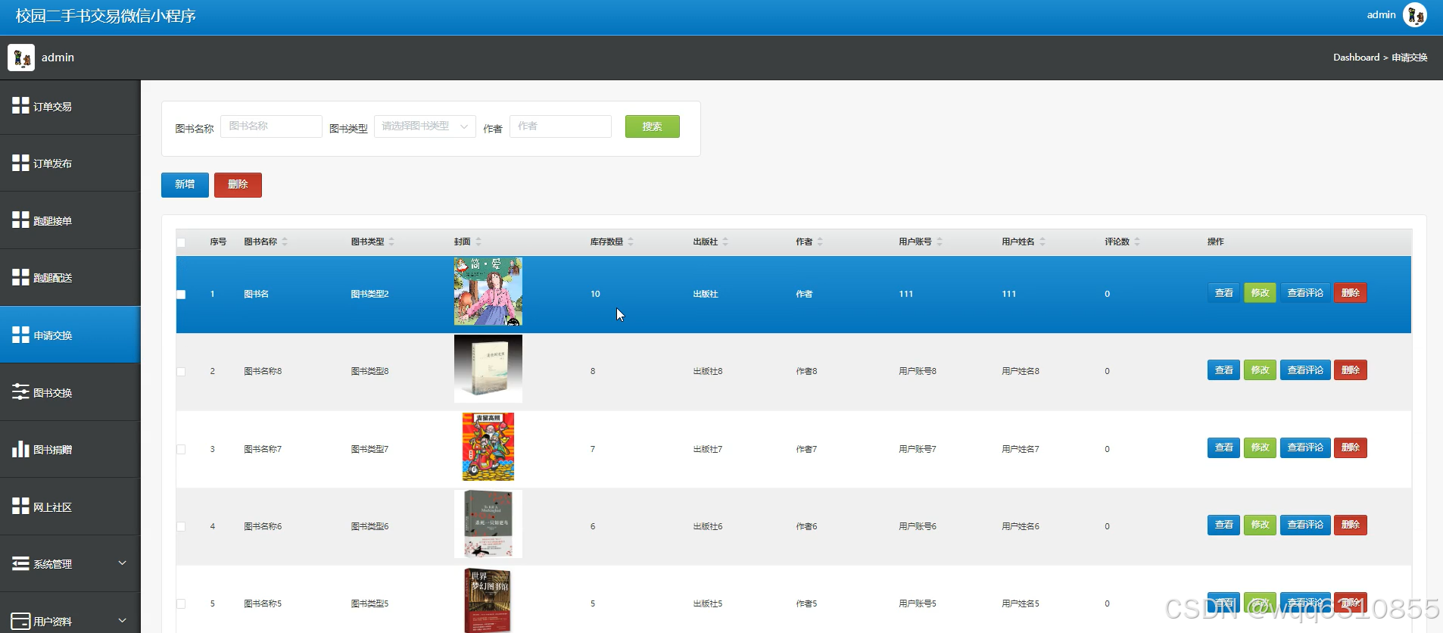The width and height of the screenshot is (1443, 633).
Task: Click the blue 新增 button
Action: [185, 185]
